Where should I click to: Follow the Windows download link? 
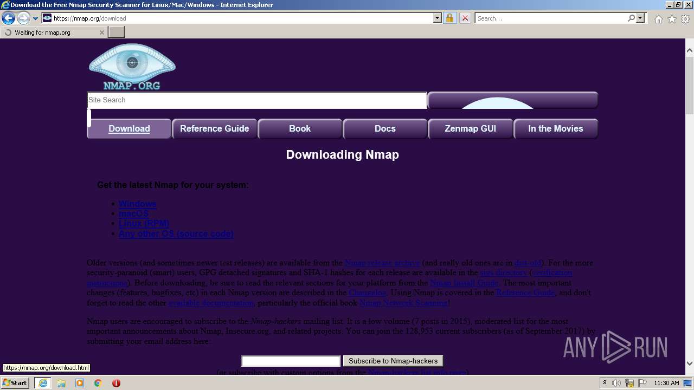click(x=137, y=204)
